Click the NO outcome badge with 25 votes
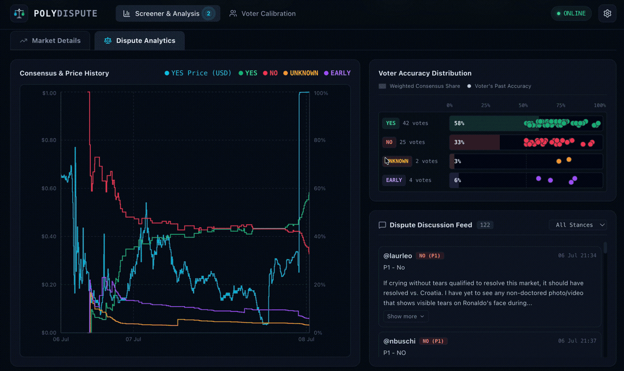Image resolution: width=624 pixels, height=371 pixels. 389,142
